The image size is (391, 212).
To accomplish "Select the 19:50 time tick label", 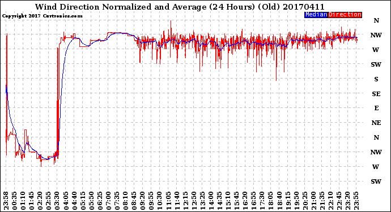I will tap(296, 201).
